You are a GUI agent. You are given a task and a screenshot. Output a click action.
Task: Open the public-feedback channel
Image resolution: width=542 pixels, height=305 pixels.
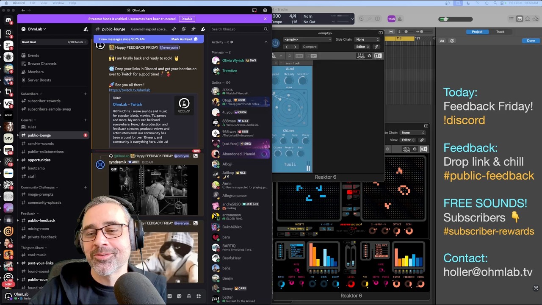pyautogui.click(x=41, y=221)
